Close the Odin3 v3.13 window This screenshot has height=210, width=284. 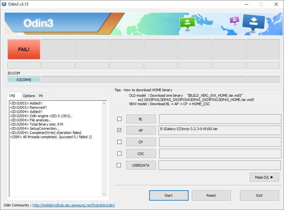pyautogui.click(x=276, y=4)
